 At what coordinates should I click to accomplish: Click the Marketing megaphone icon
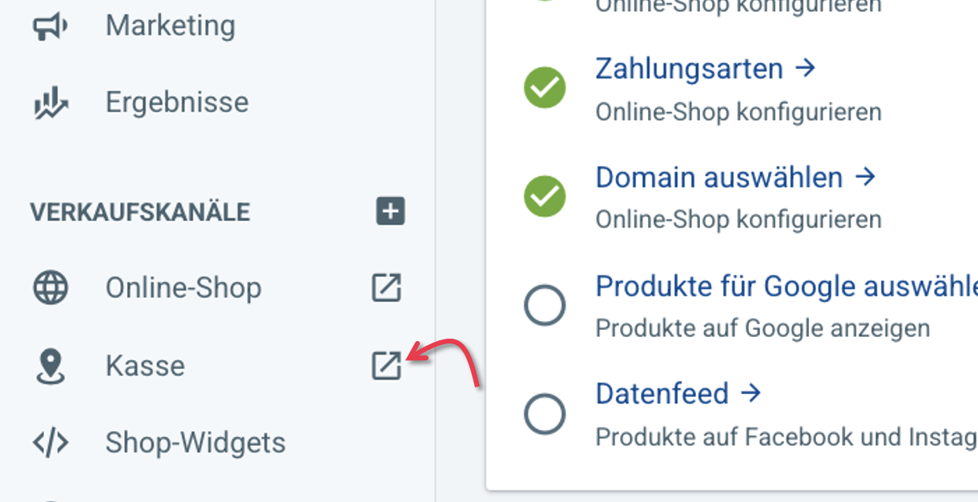click(x=50, y=26)
